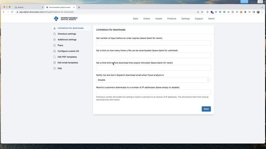Click the icon beside Plans
The width and height of the screenshot is (266, 149).
tap(54, 45)
